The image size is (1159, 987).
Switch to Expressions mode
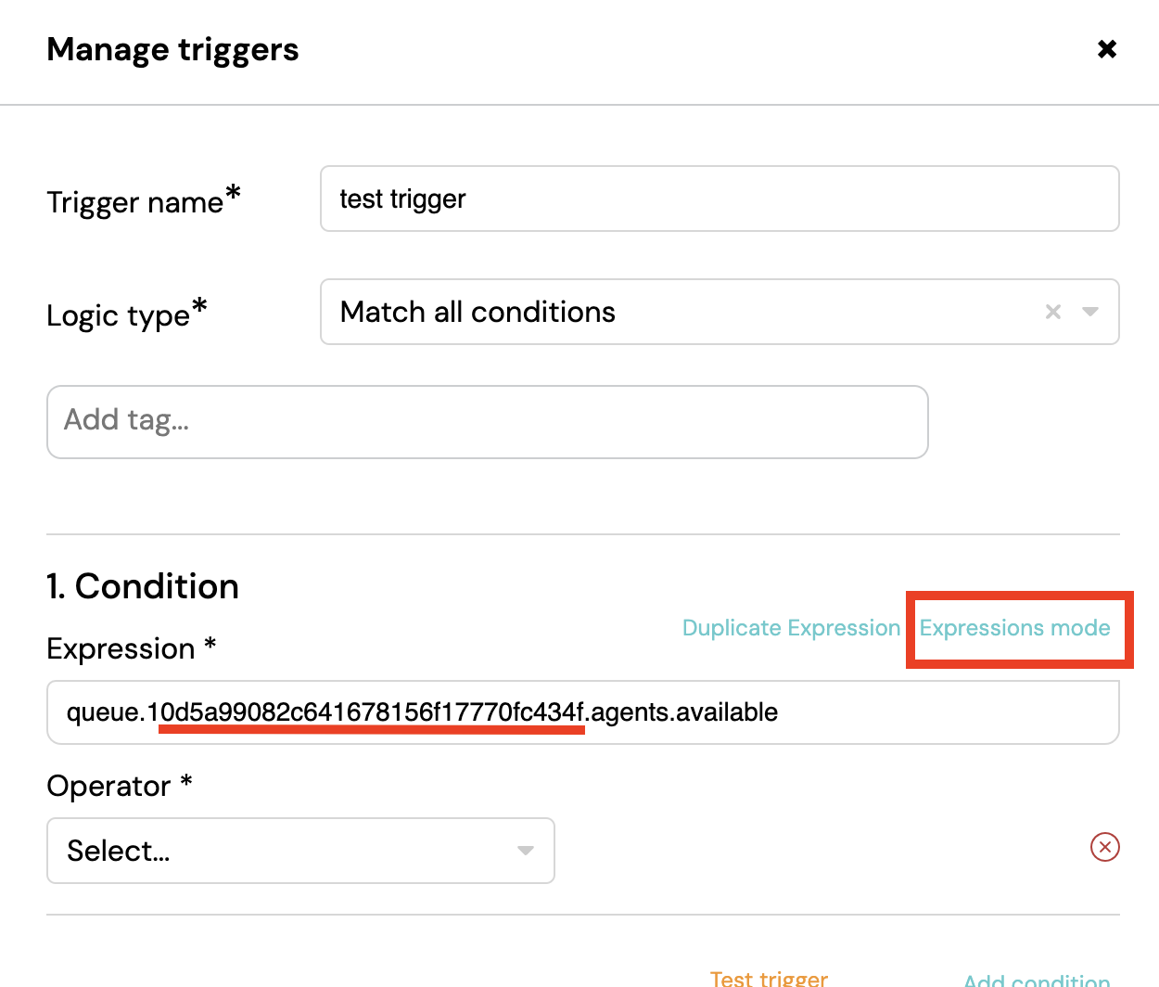(x=1014, y=628)
